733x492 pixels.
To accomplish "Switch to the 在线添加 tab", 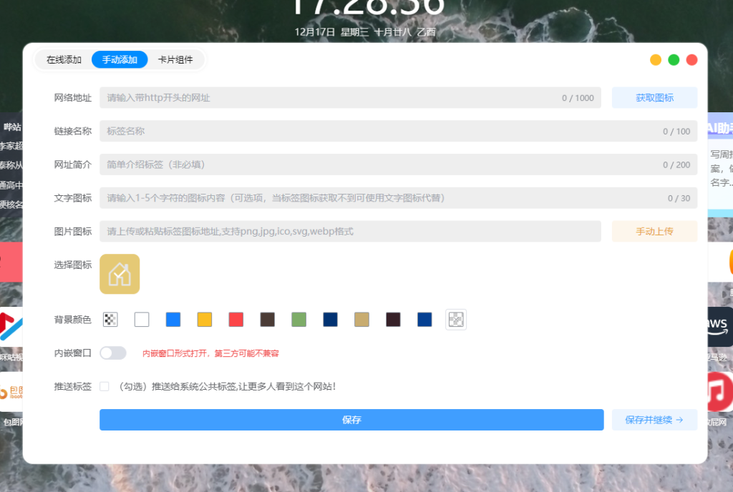I will (x=64, y=60).
